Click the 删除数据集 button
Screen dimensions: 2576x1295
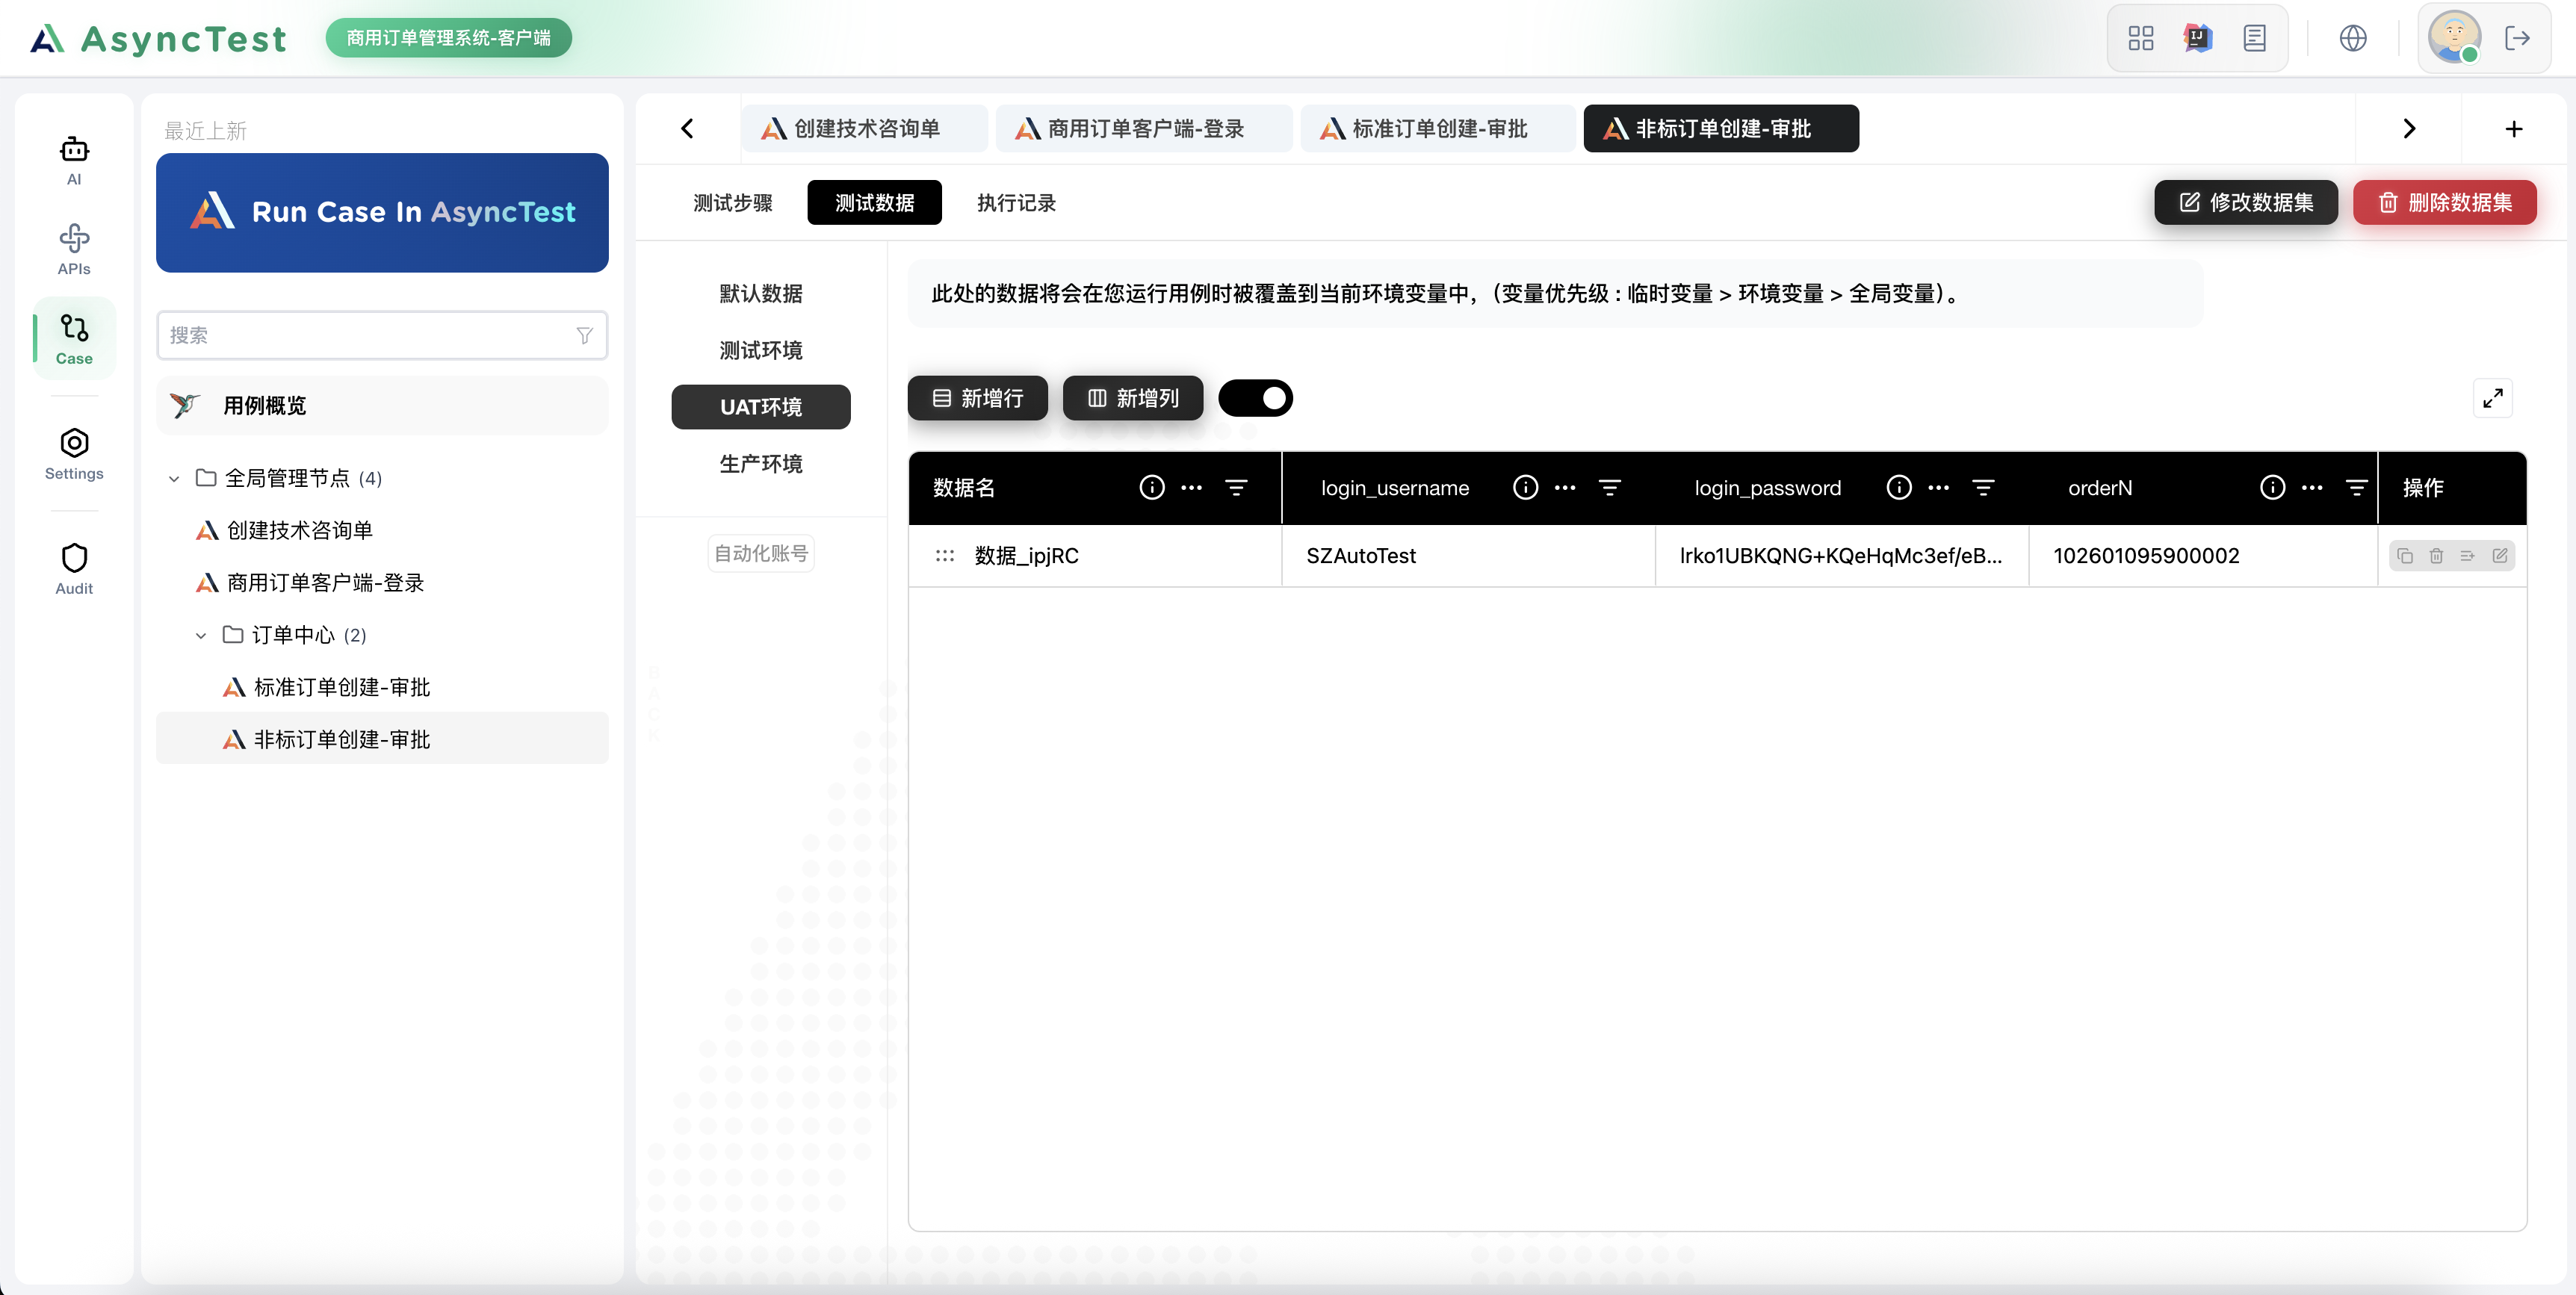tap(2445, 202)
